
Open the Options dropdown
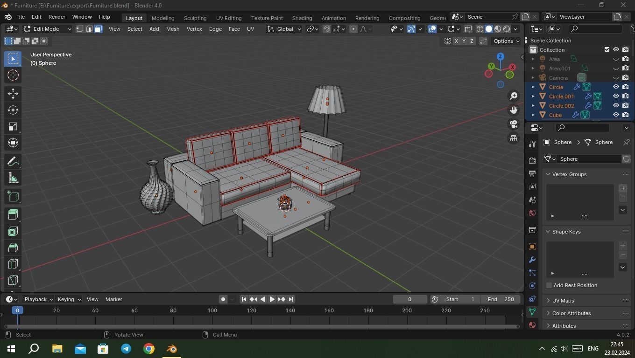click(507, 41)
